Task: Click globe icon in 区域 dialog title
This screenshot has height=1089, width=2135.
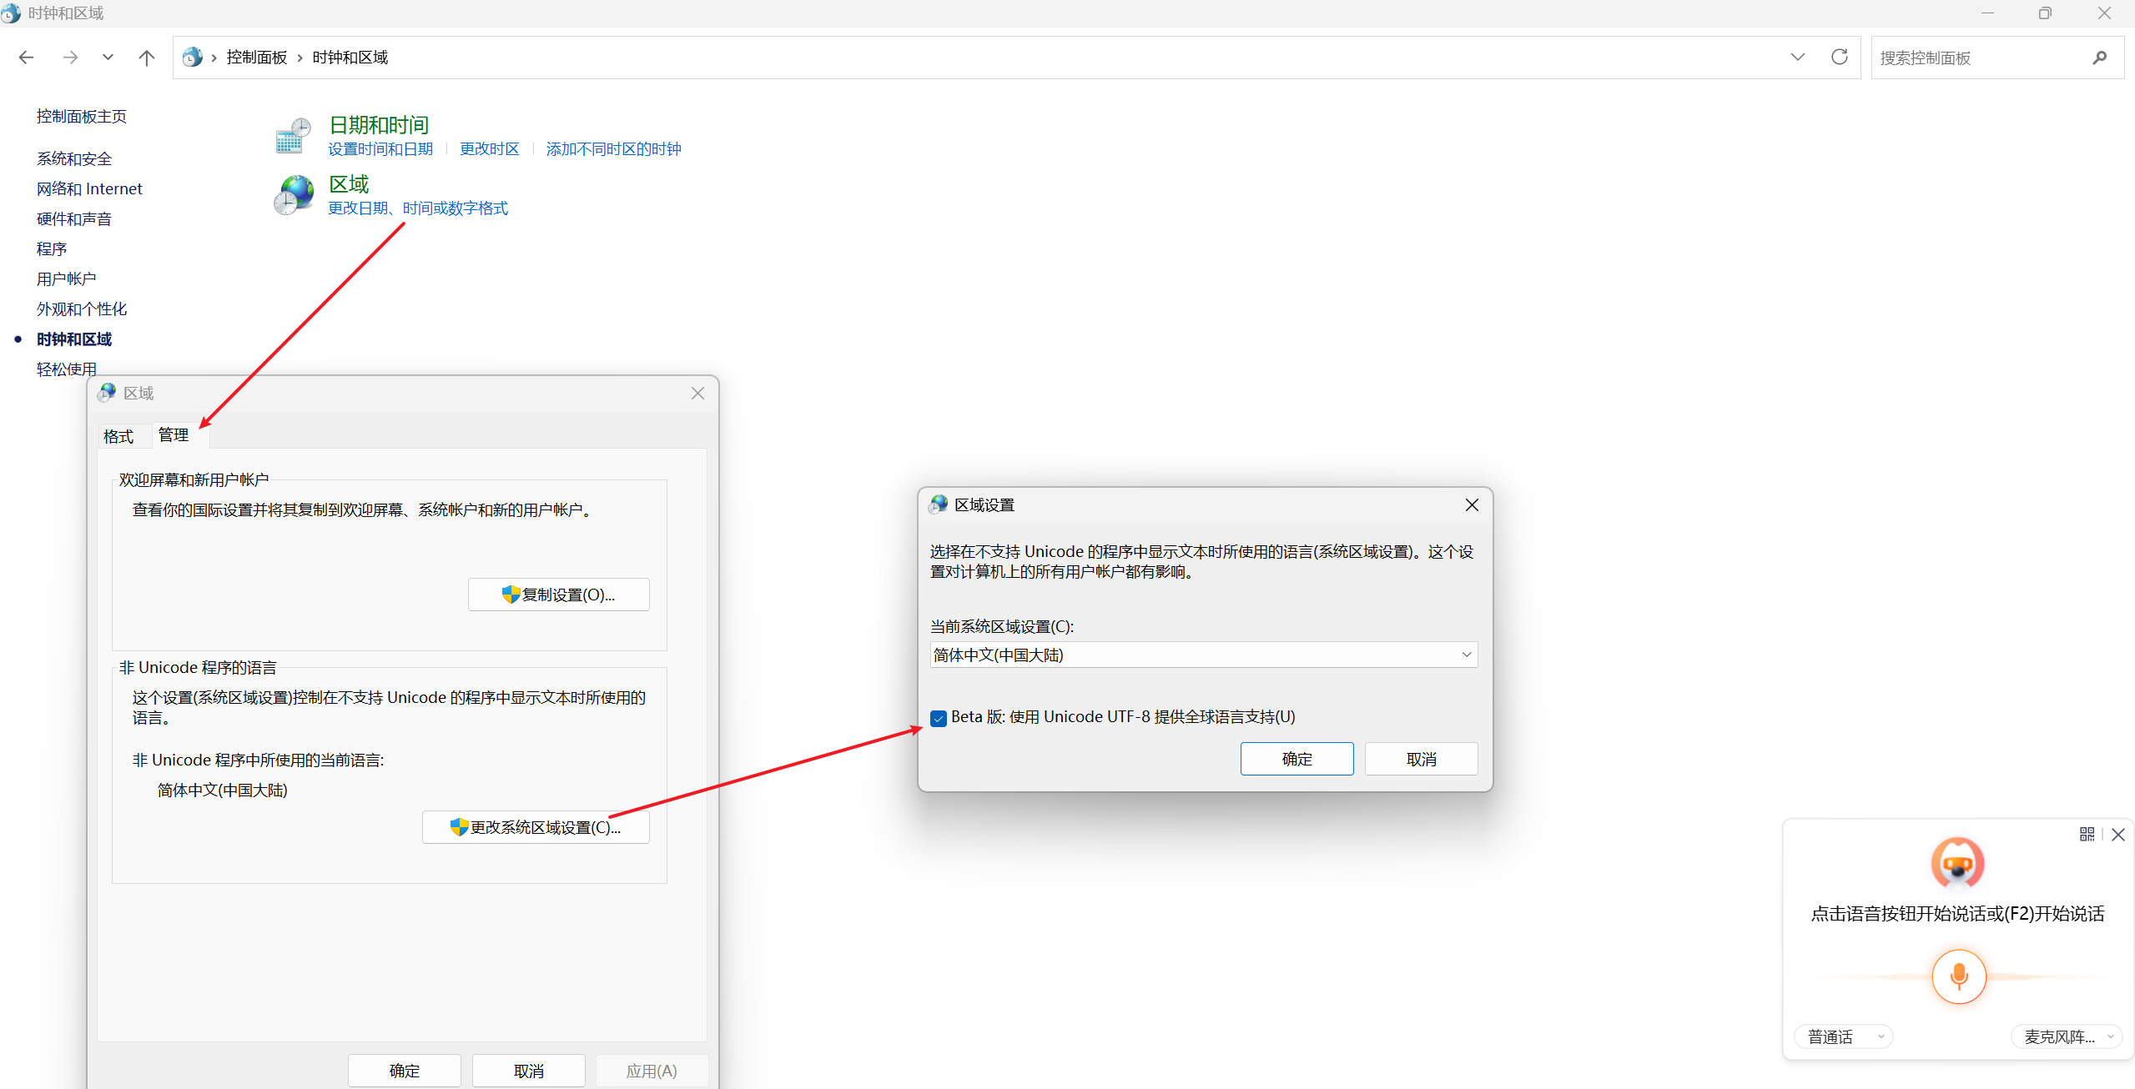Action: [x=107, y=393]
